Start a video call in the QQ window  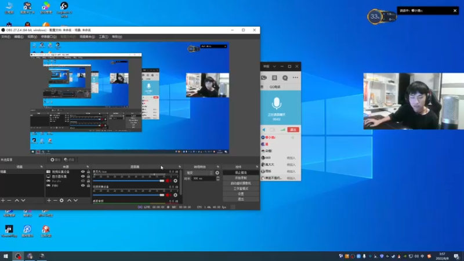(x=264, y=78)
